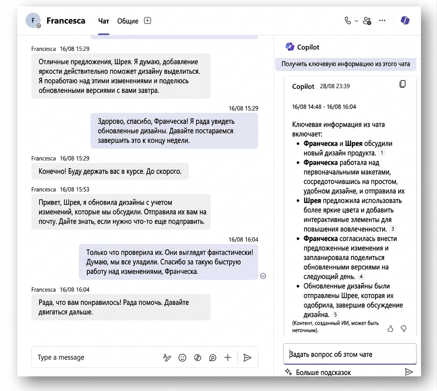The image size is (437, 391).
Task: Switch to the Чат tab
Action: [x=103, y=21]
